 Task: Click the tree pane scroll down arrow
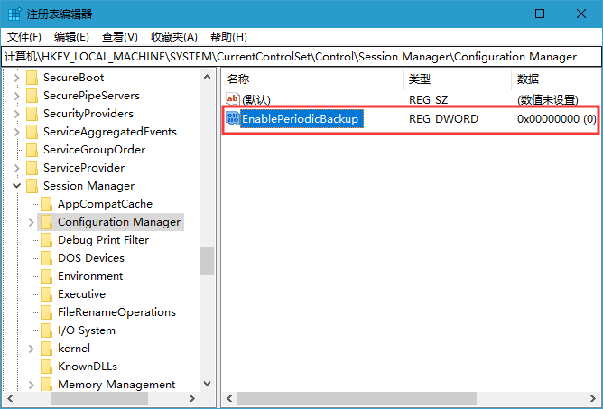(x=208, y=384)
